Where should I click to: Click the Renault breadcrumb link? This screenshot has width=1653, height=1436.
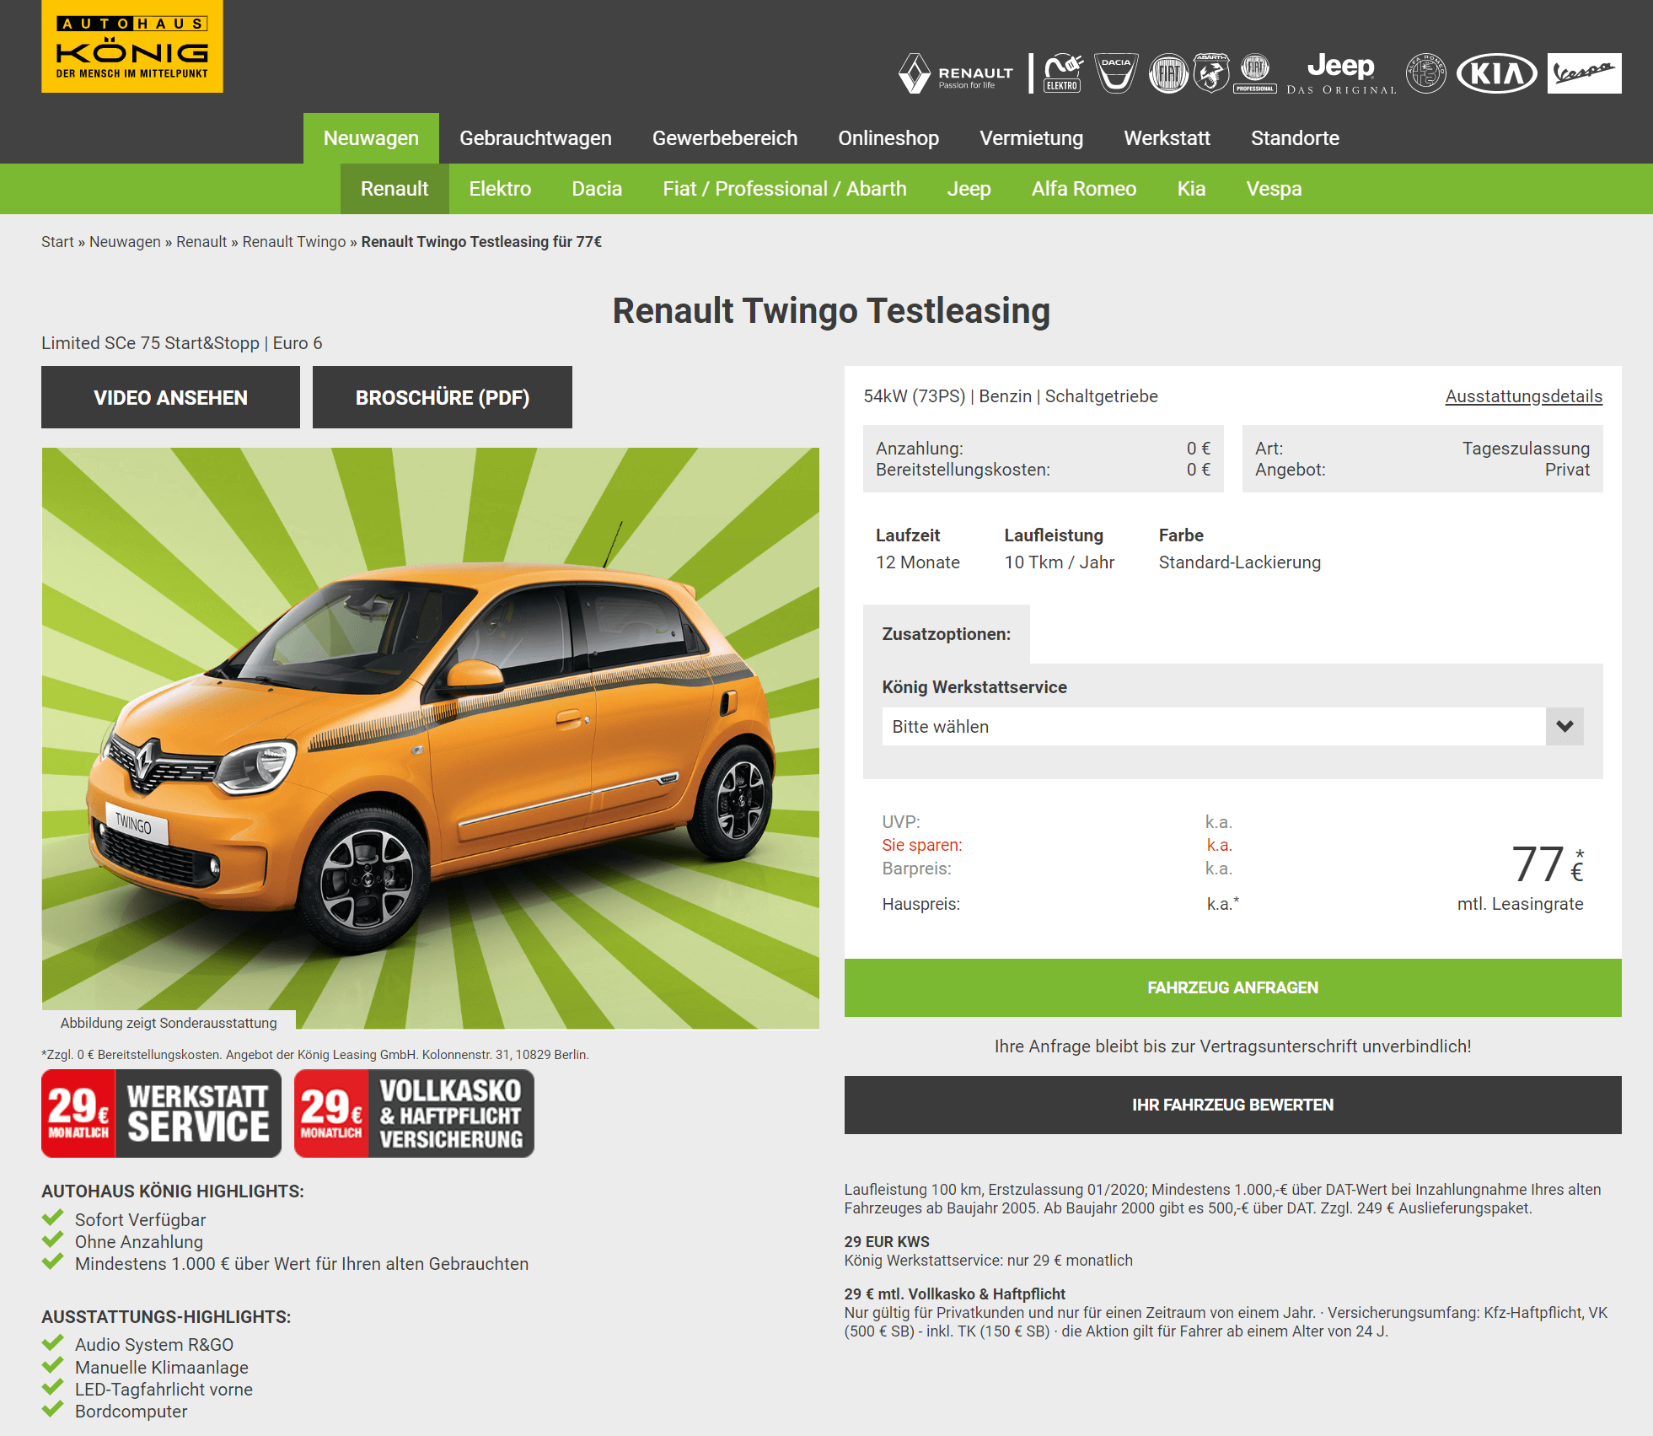click(x=201, y=242)
